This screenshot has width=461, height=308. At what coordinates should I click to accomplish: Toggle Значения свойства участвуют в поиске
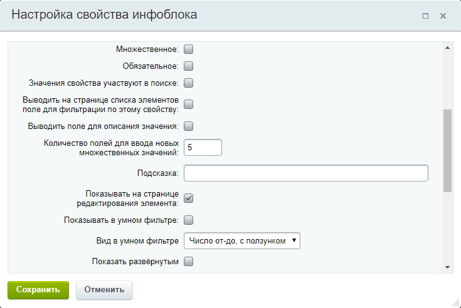[x=188, y=83]
